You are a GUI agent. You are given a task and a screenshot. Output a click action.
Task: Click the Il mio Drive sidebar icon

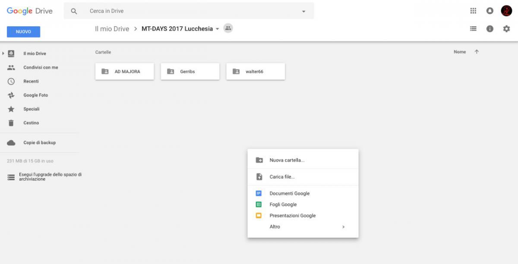tap(11, 53)
